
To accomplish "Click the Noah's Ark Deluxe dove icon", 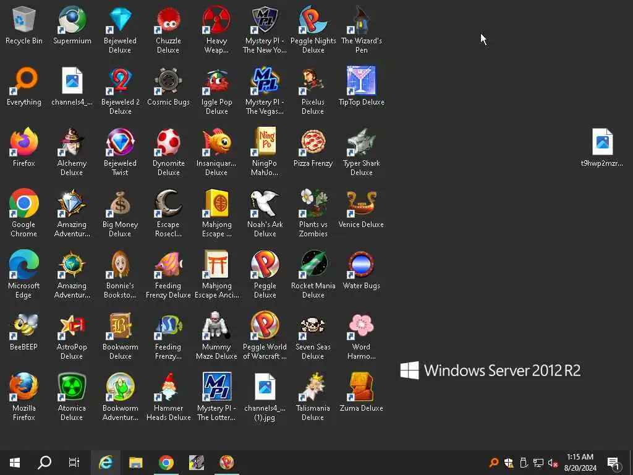I will (x=265, y=213).
